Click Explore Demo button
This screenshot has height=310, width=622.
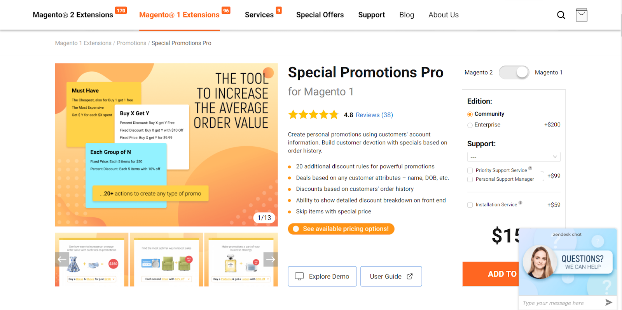(322, 276)
